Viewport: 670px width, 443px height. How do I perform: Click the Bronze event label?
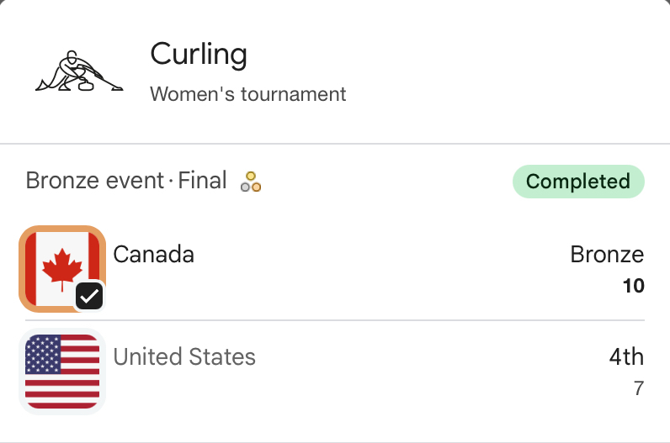pyautogui.click(x=94, y=181)
